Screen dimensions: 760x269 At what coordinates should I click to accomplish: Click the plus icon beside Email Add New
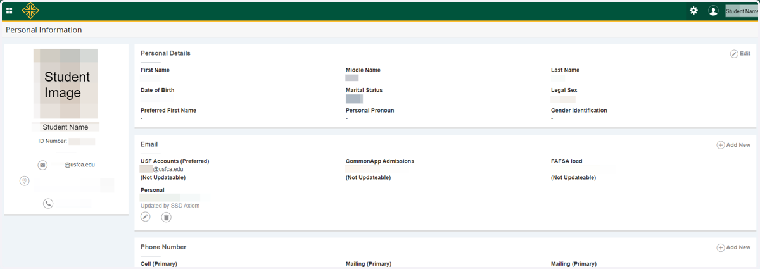point(721,145)
